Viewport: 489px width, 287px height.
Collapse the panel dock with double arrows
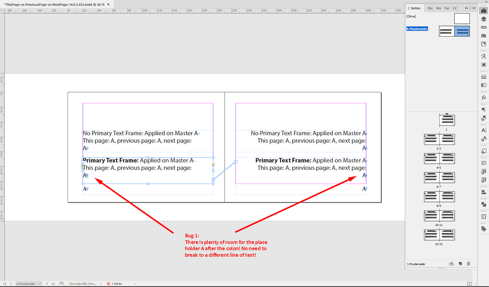click(x=466, y=8)
